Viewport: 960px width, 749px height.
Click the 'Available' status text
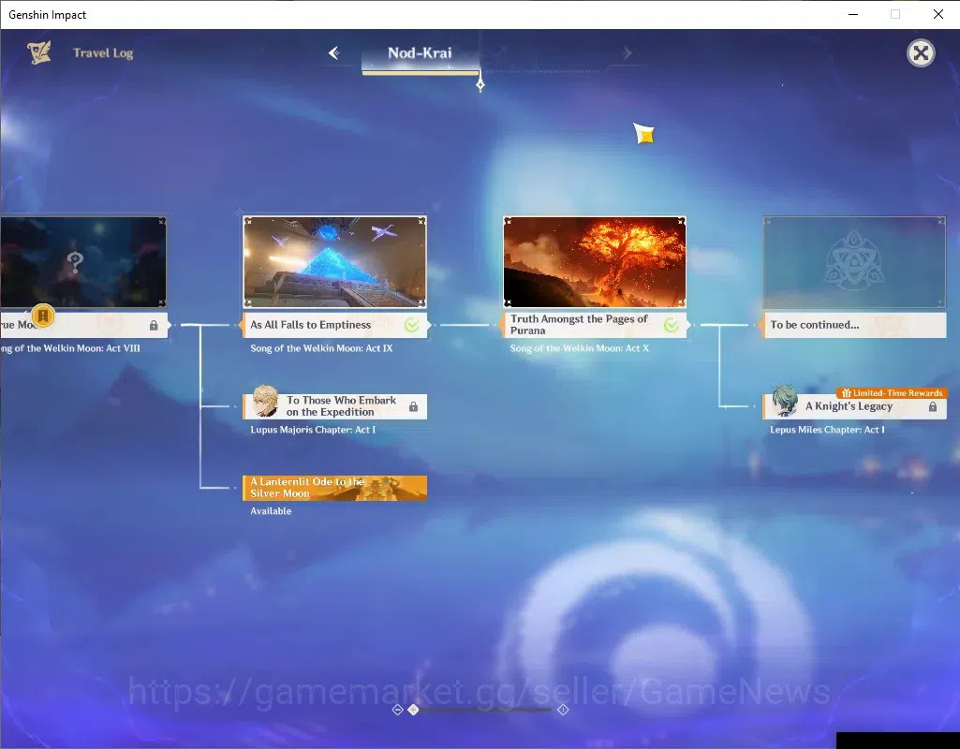(271, 511)
